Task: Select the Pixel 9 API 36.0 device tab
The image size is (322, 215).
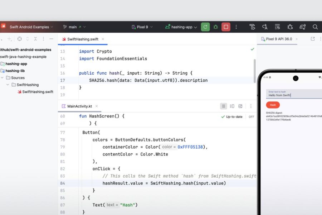Action: click(x=277, y=39)
